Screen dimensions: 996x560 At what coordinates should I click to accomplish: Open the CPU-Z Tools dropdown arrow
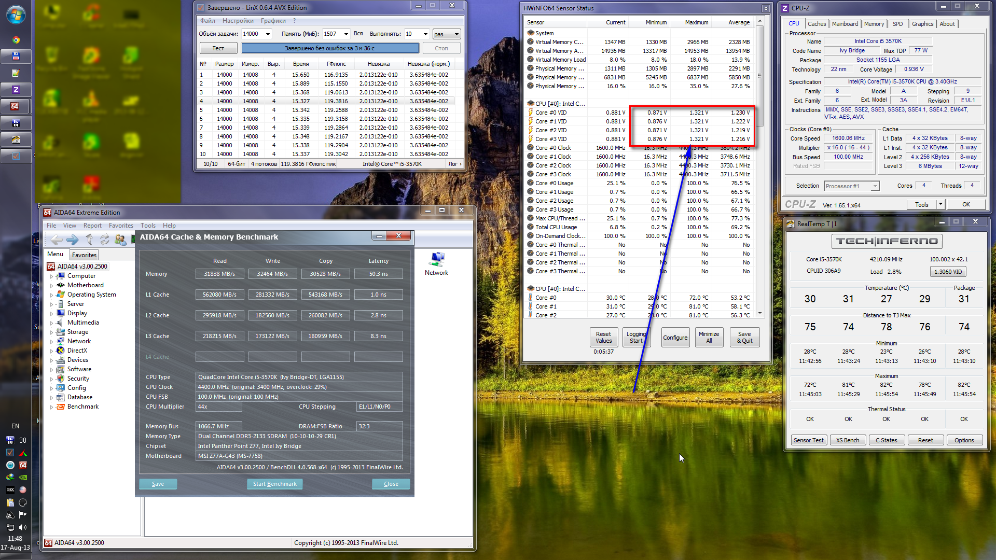click(x=940, y=204)
